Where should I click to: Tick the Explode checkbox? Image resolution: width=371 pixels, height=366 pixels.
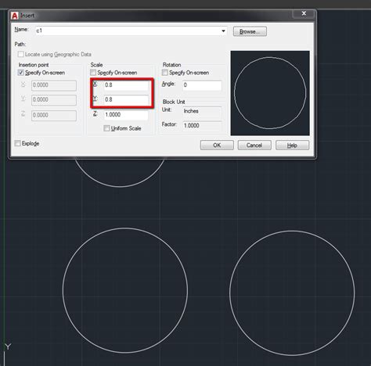point(17,143)
